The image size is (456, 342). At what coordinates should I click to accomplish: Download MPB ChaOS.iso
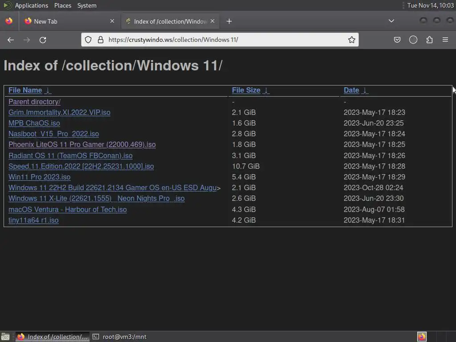pyautogui.click(x=34, y=123)
